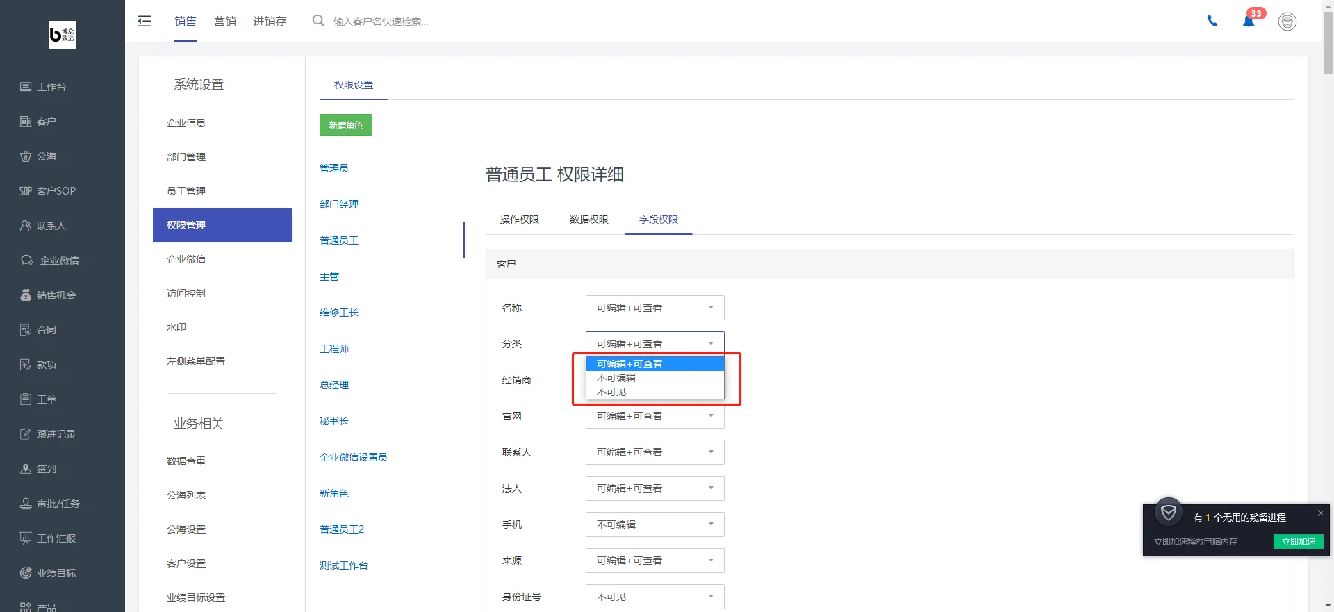Click the 立即加速 button
The height and width of the screenshot is (612, 1334).
coord(1299,542)
